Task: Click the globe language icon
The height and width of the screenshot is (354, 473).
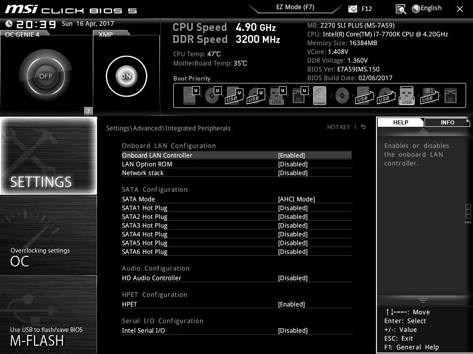Action: [416, 9]
